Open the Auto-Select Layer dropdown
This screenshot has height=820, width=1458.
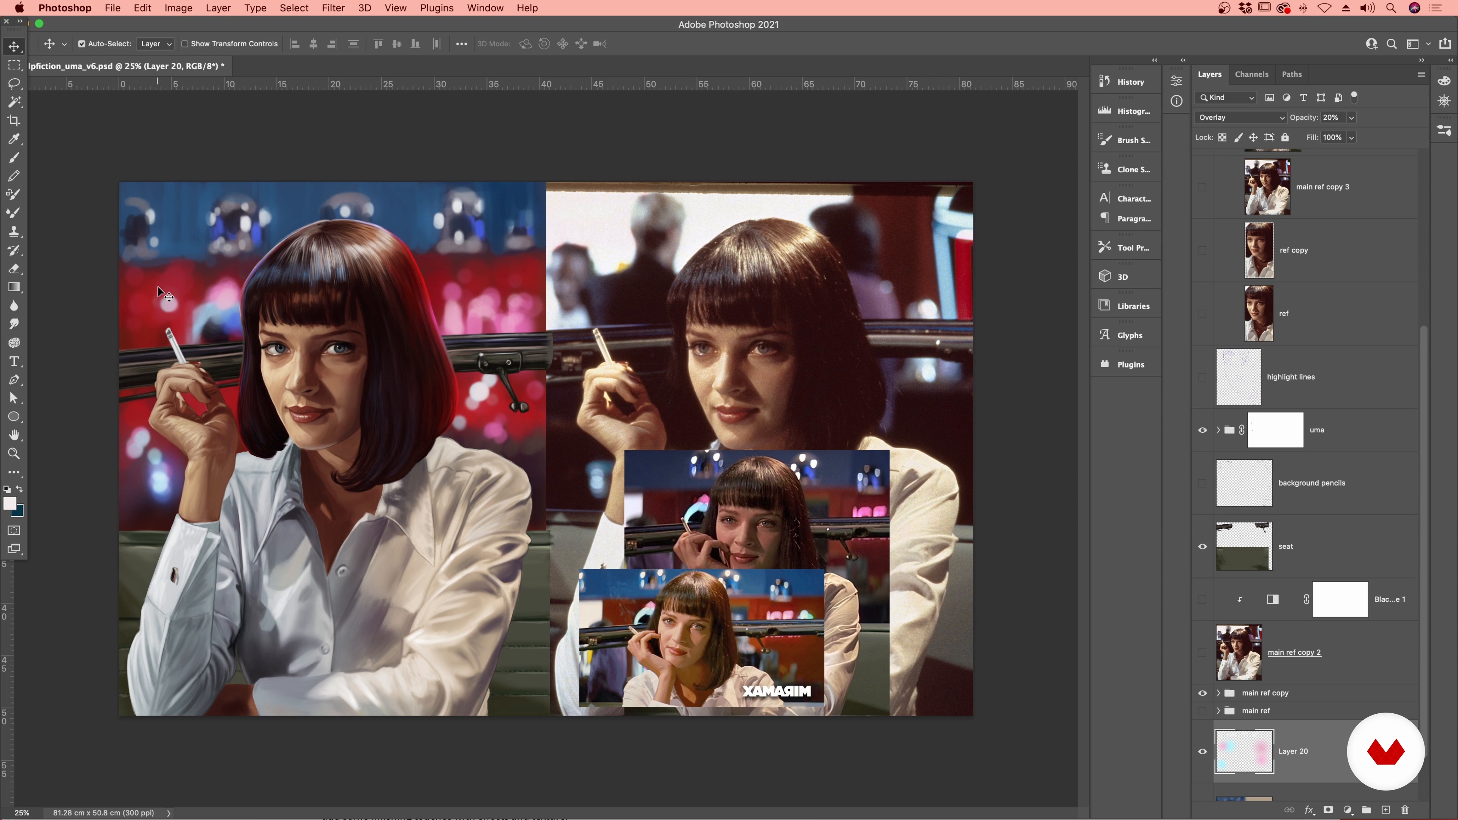tap(155, 44)
